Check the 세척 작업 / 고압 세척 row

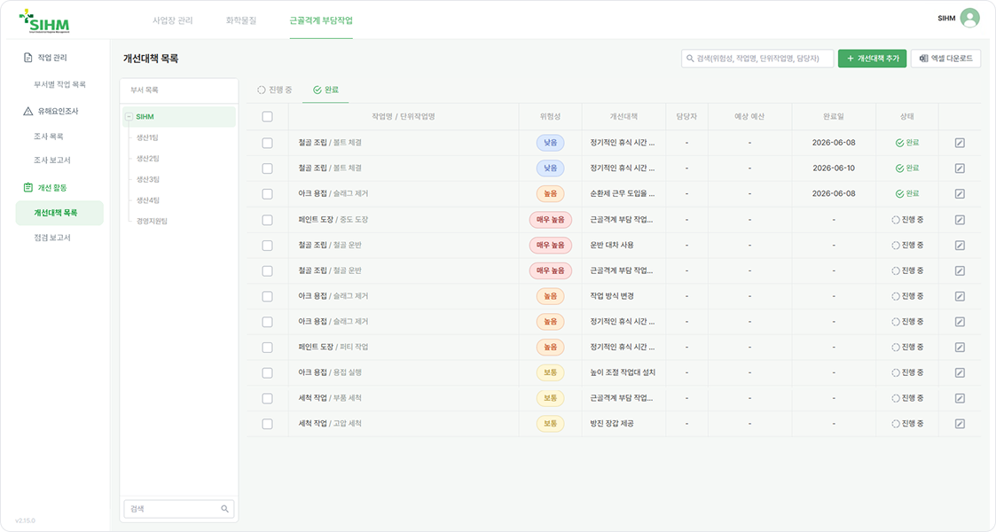tap(268, 424)
